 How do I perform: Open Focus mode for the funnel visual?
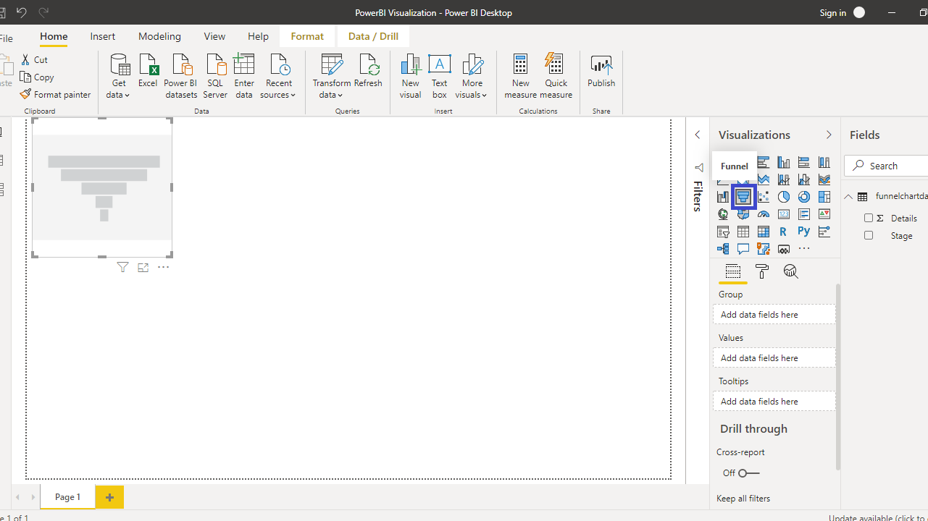coord(143,268)
